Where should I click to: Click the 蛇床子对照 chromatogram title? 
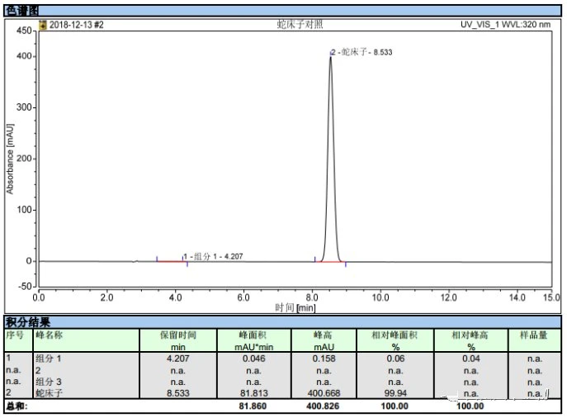click(300, 24)
